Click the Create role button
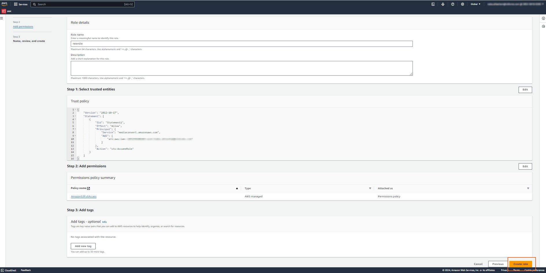This screenshot has height=273, width=546. [x=520, y=264]
